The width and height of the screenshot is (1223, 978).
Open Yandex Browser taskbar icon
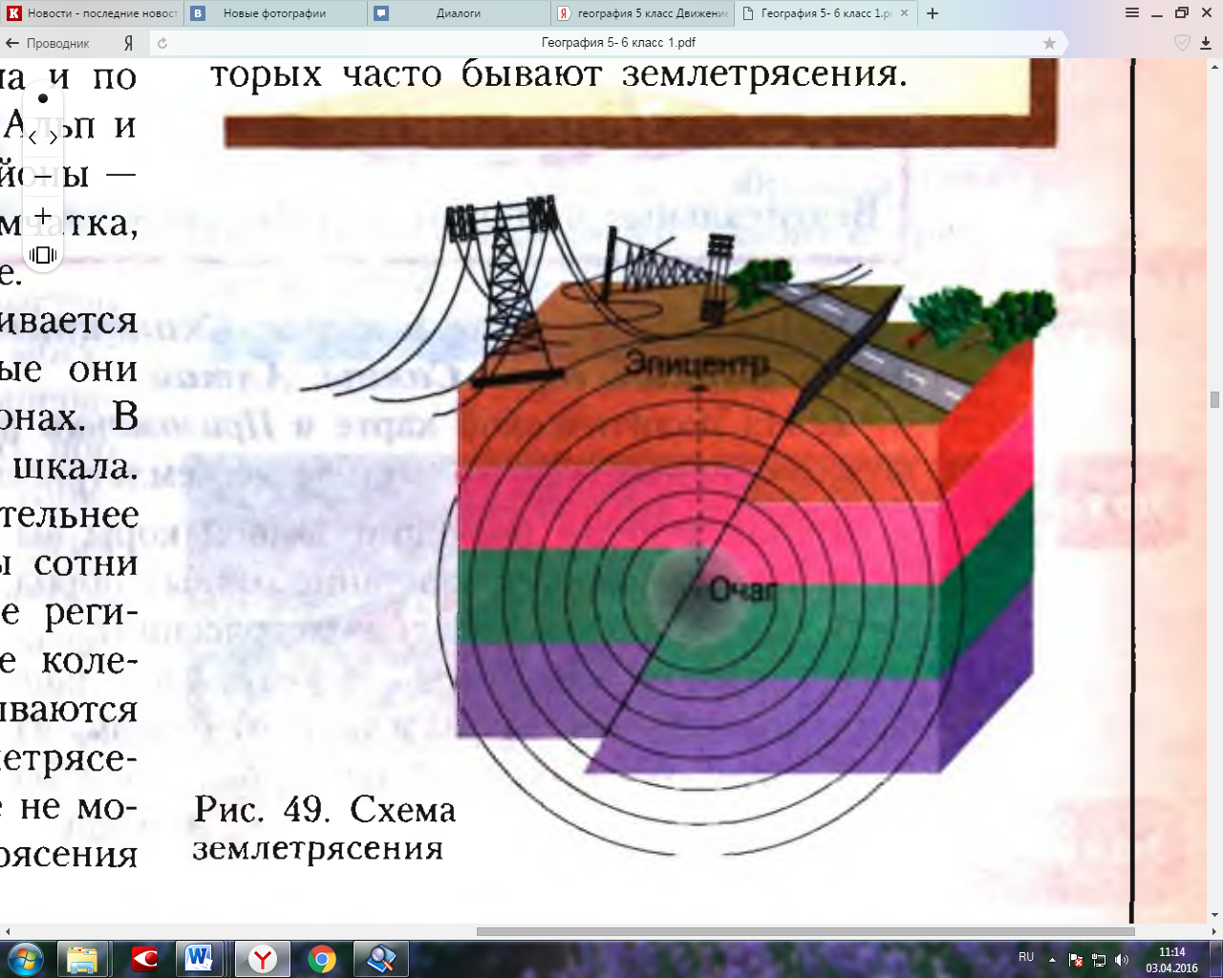pyautogui.click(x=262, y=959)
